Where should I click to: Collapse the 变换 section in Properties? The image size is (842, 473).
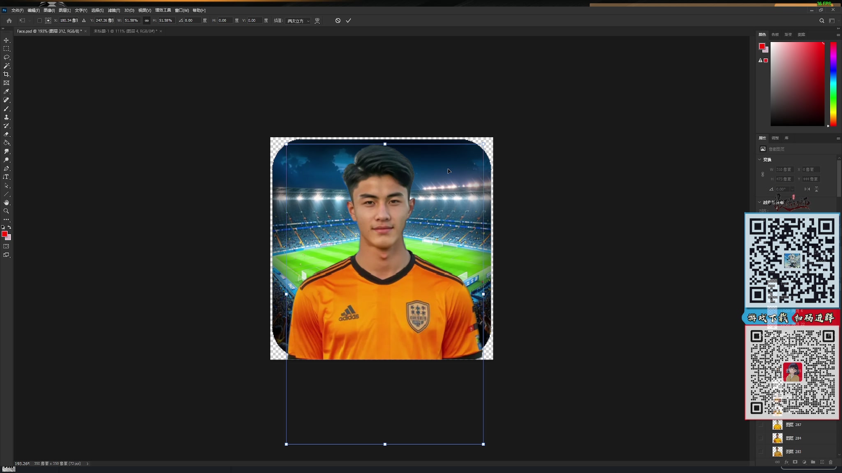(x=759, y=159)
